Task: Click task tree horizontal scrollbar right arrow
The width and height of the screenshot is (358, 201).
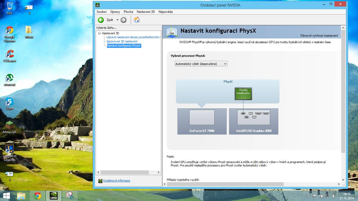Action: [159, 172]
